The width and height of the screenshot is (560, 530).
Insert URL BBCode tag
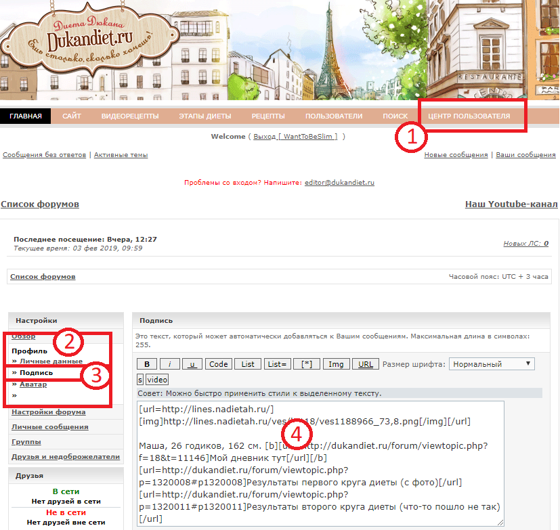point(366,364)
